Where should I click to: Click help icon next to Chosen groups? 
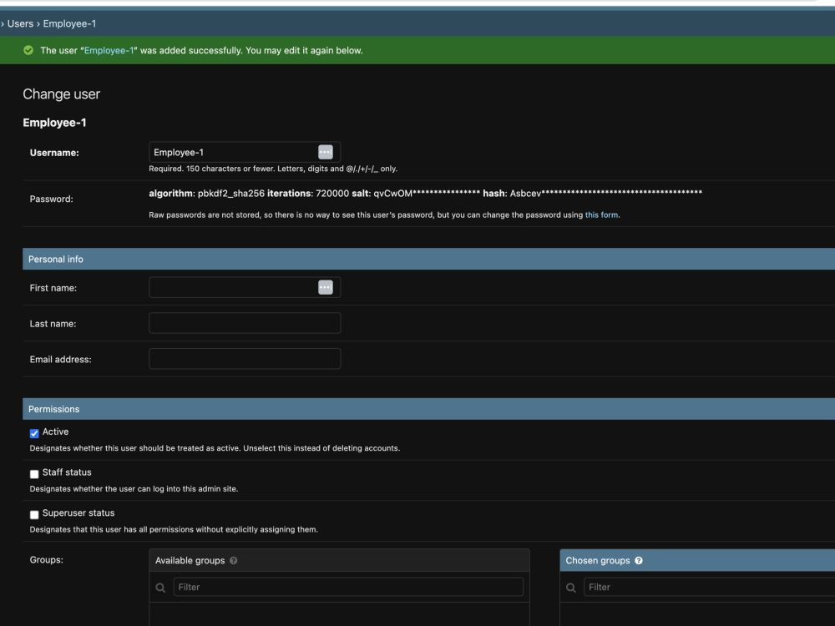pyautogui.click(x=639, y=561)
